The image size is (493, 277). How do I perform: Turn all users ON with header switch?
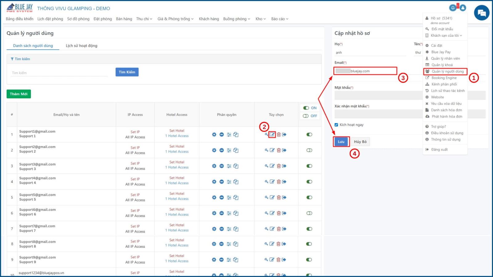306,108
